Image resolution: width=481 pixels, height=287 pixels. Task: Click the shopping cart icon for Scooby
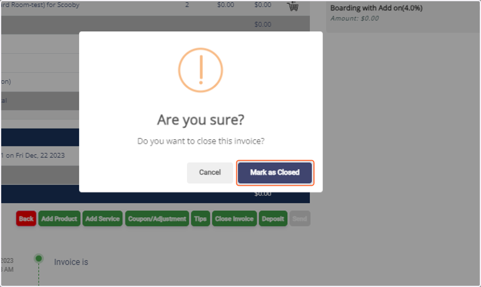[293, 6]
